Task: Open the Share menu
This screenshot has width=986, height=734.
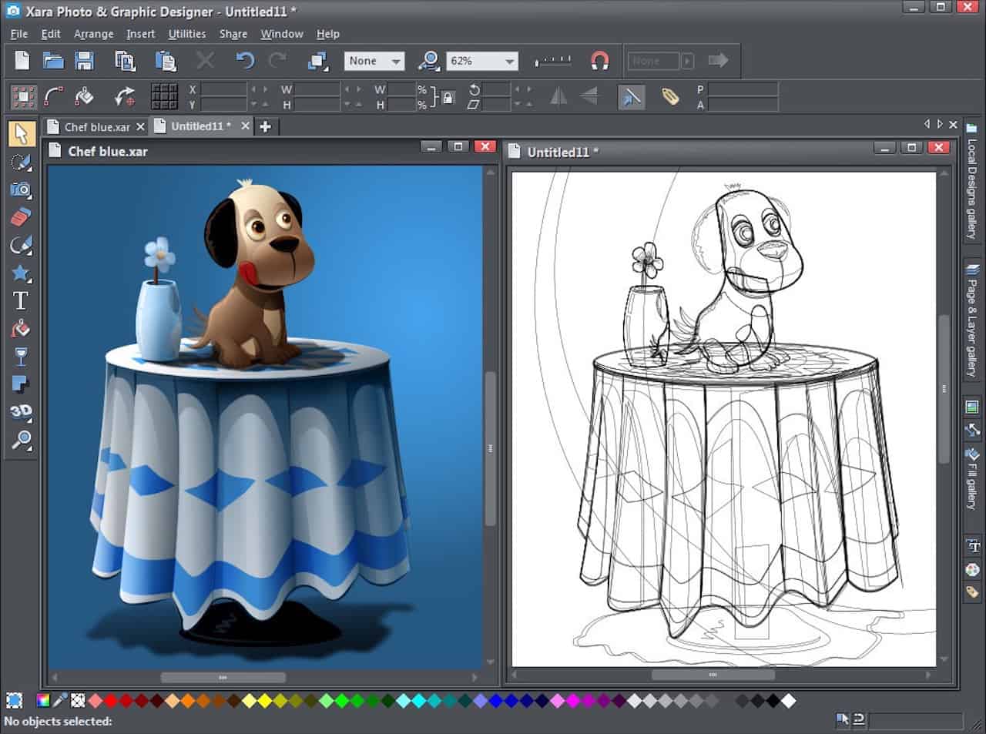Action: [233, 34]
